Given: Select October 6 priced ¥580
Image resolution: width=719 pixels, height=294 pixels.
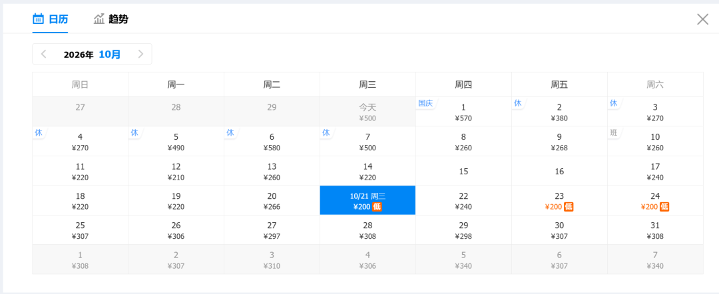Looking at the screenshot, I should tap(272, 142).
